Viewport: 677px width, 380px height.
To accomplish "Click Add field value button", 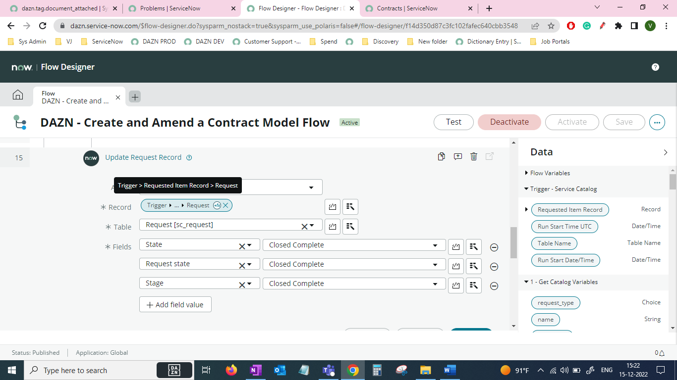I will click(175, 305).
